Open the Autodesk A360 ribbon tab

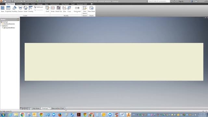click(82, 4)
